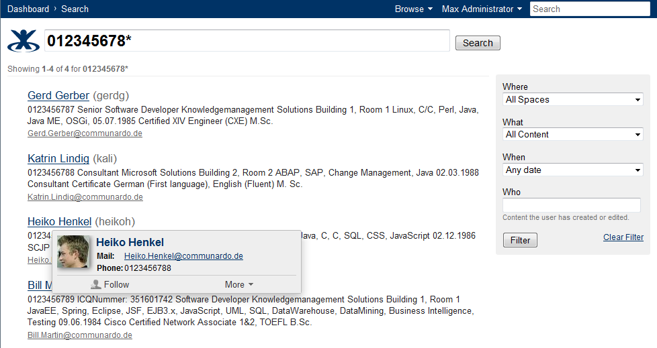Open the When date dropdown

click(x=572, y=170)
